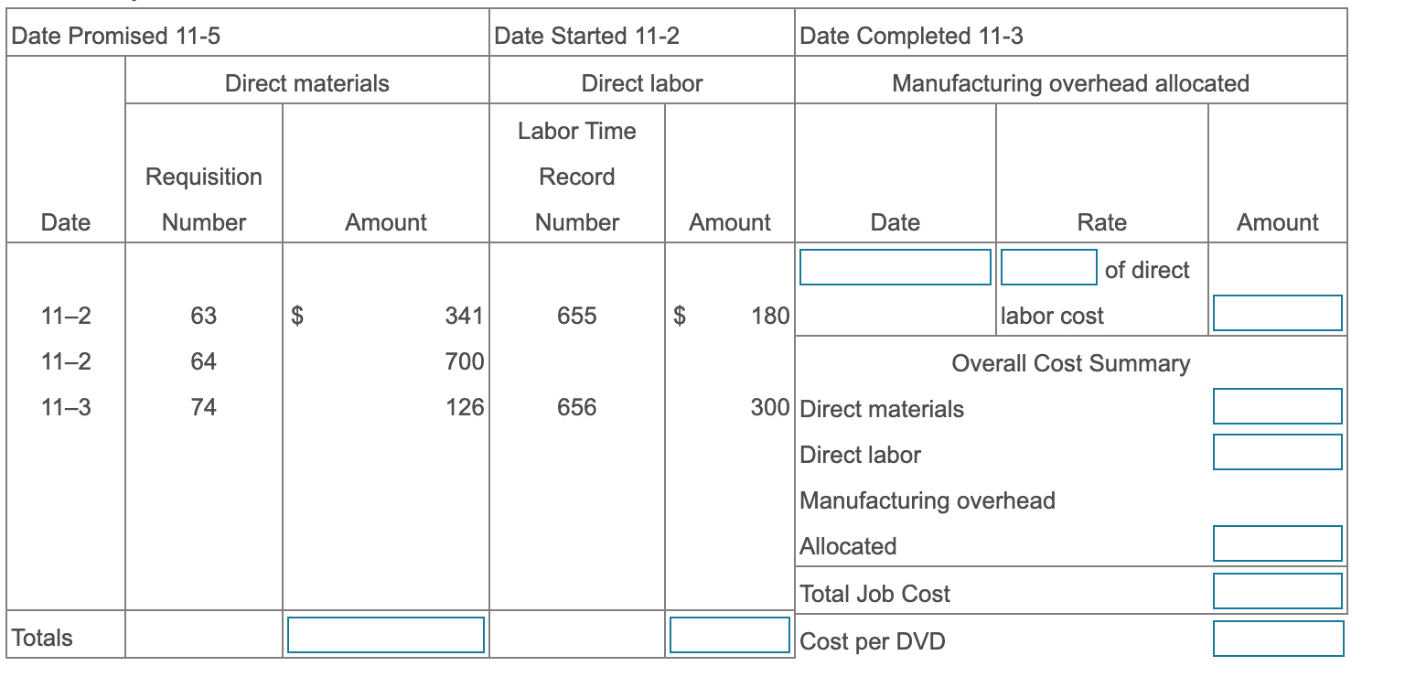Click the Totals direct materials amount box
Viewport: 1405px width, 677px height.
(x=386, y=635)
